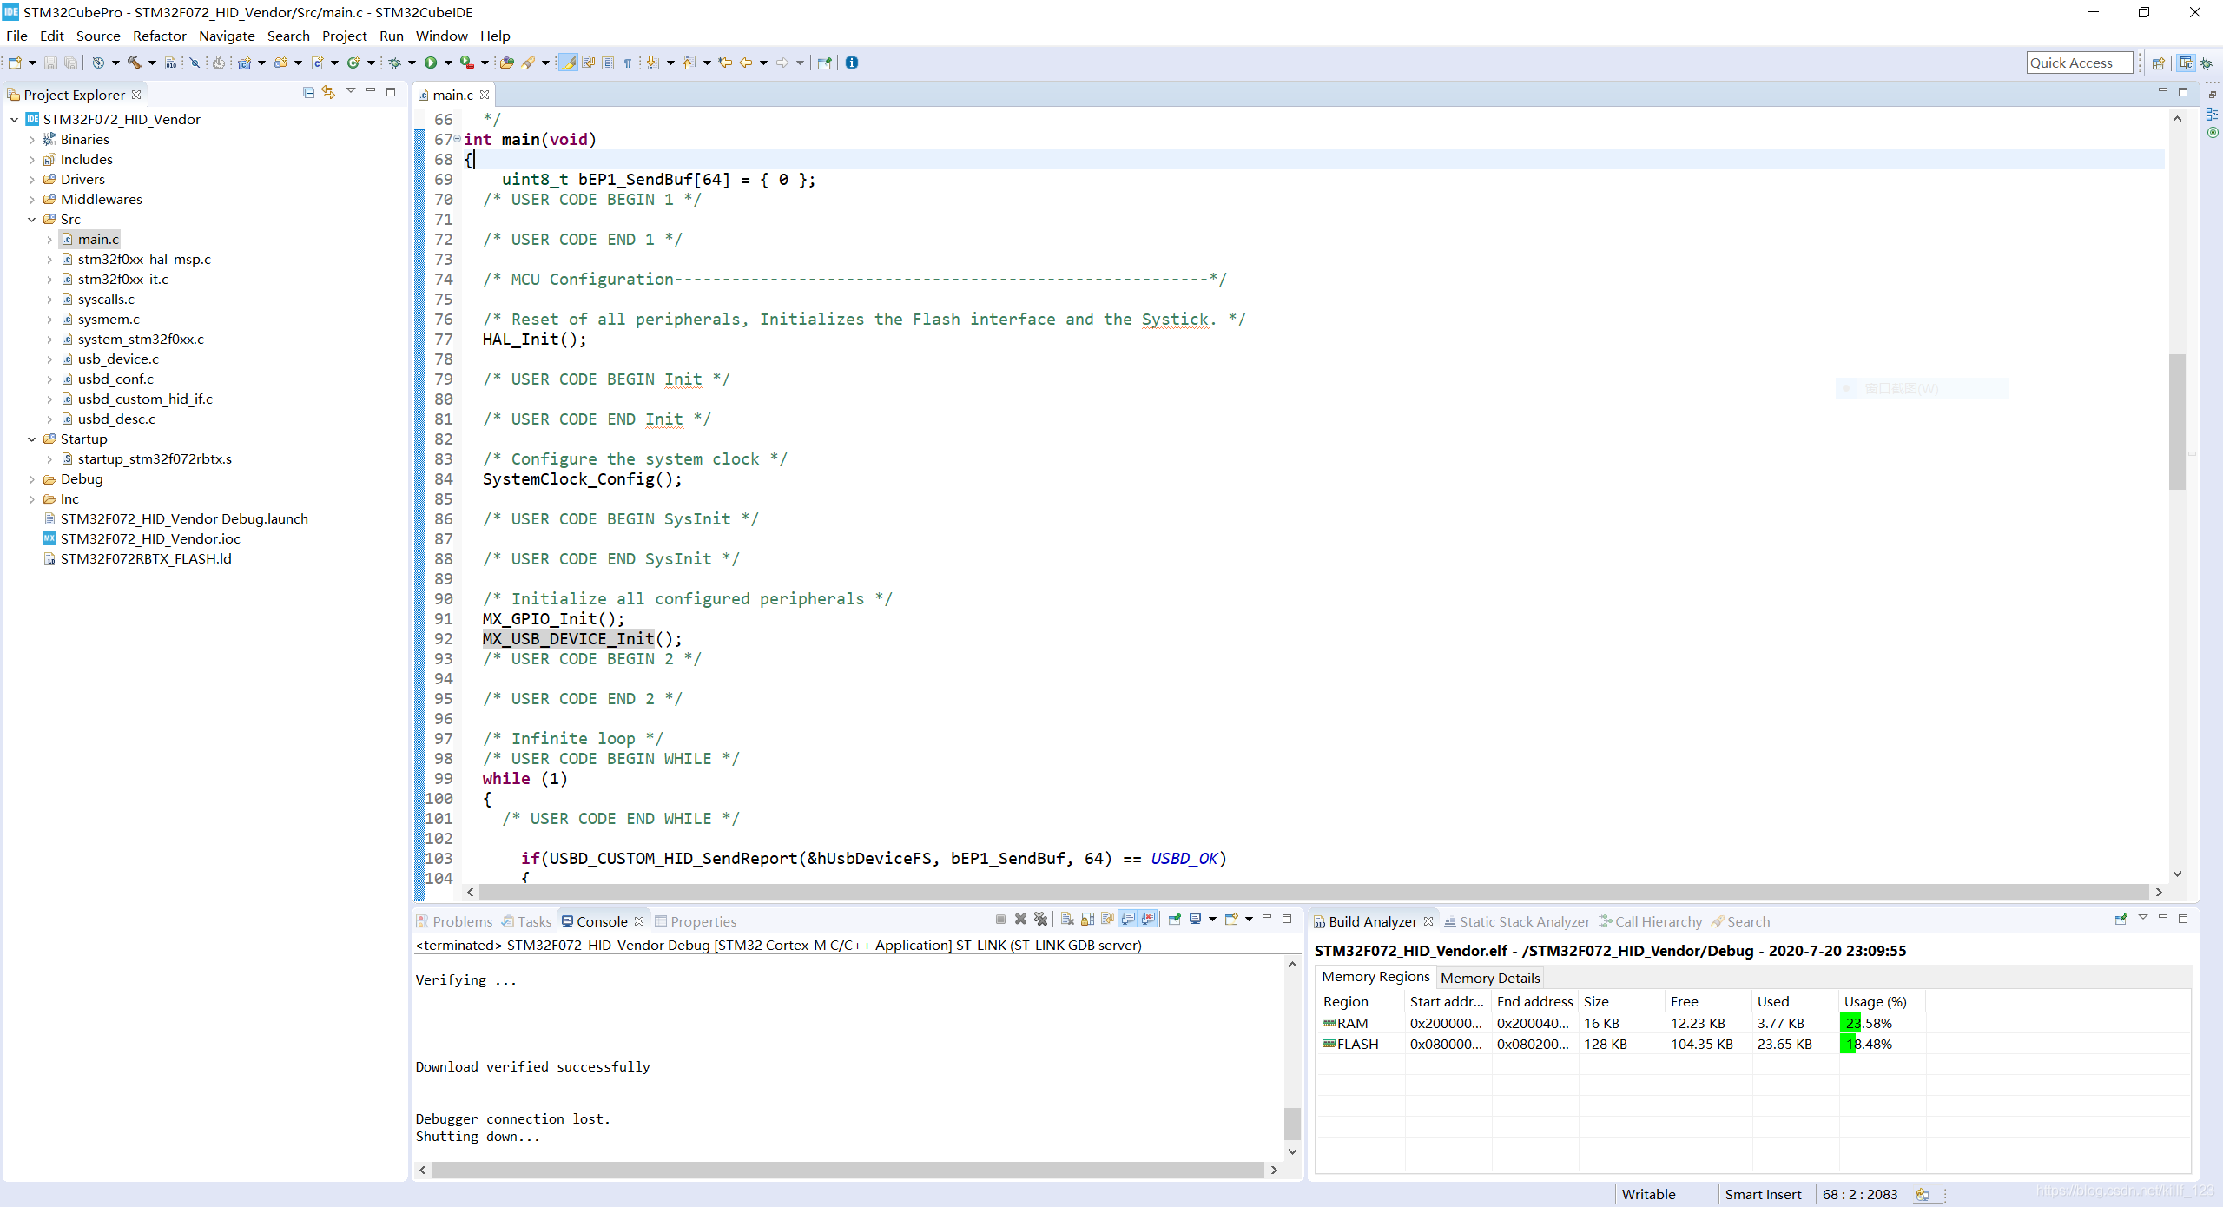2223x1207 pixels.
Task: Open the Run button dropdown arrow
Action: (448, 63)
